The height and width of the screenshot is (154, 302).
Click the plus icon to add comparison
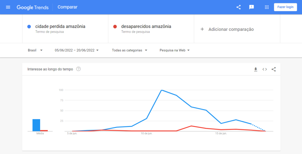pos(202,29)
